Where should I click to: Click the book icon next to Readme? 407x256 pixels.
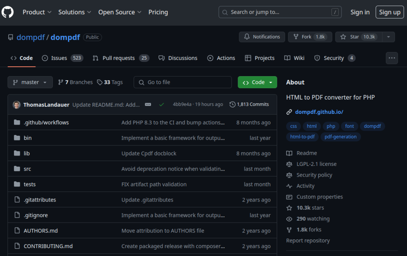coord(289,153)
